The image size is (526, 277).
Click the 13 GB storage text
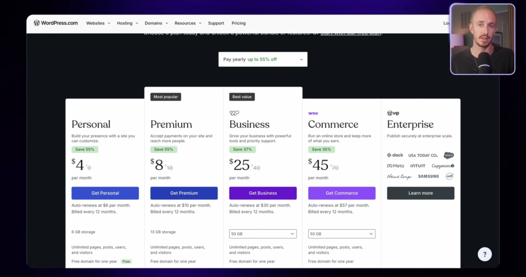coord(163,232)
